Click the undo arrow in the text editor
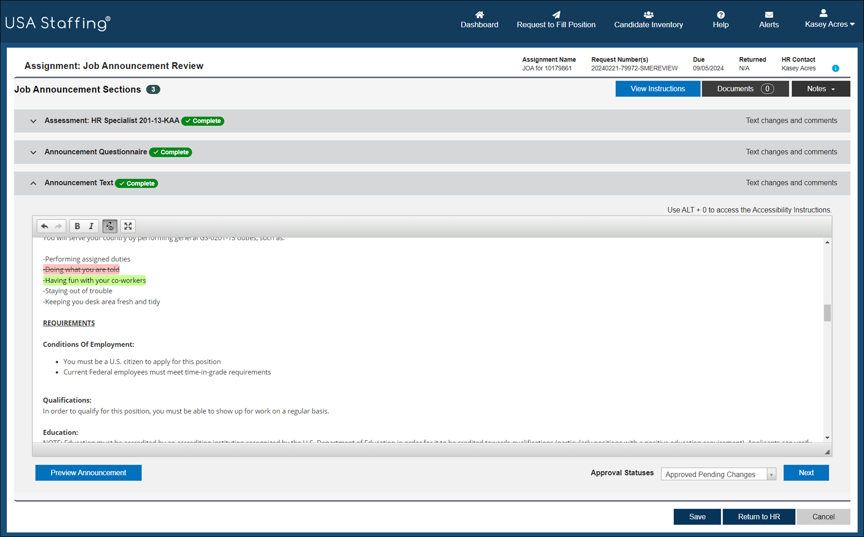 pyautogui.click(x=45, y=226)
